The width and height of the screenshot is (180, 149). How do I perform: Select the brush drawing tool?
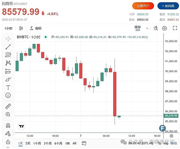tap(8, 79)
